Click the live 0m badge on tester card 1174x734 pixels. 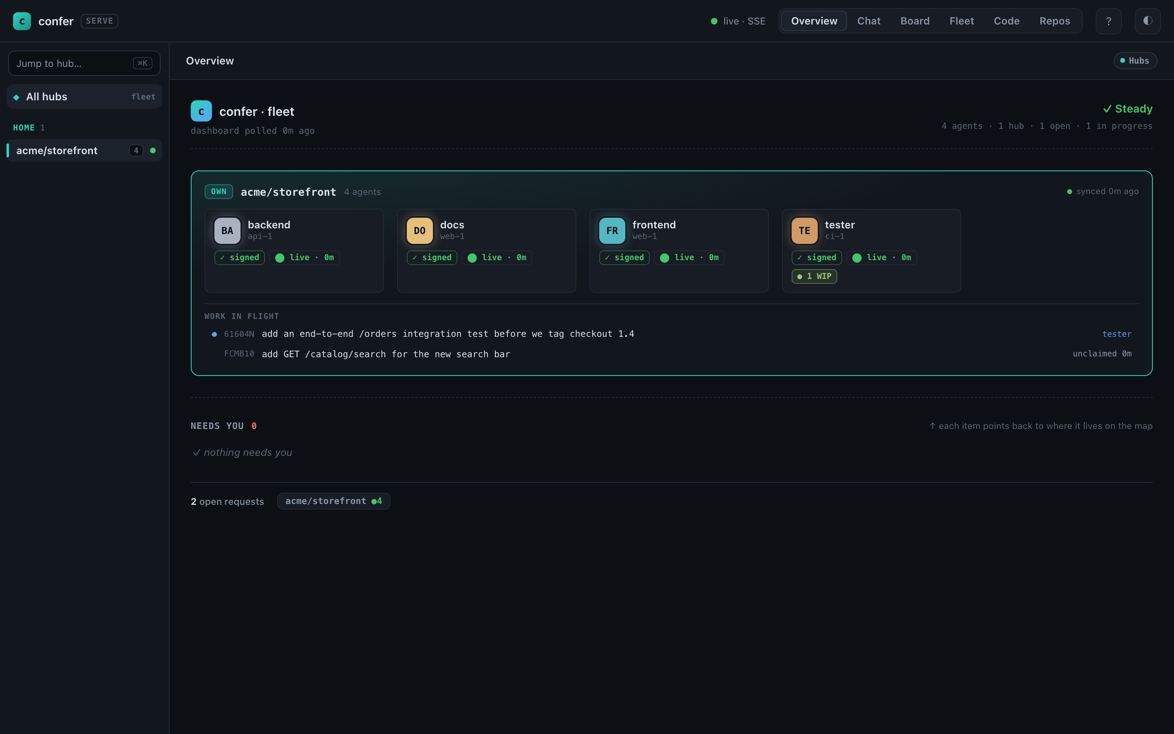click(x=881, y=257)
